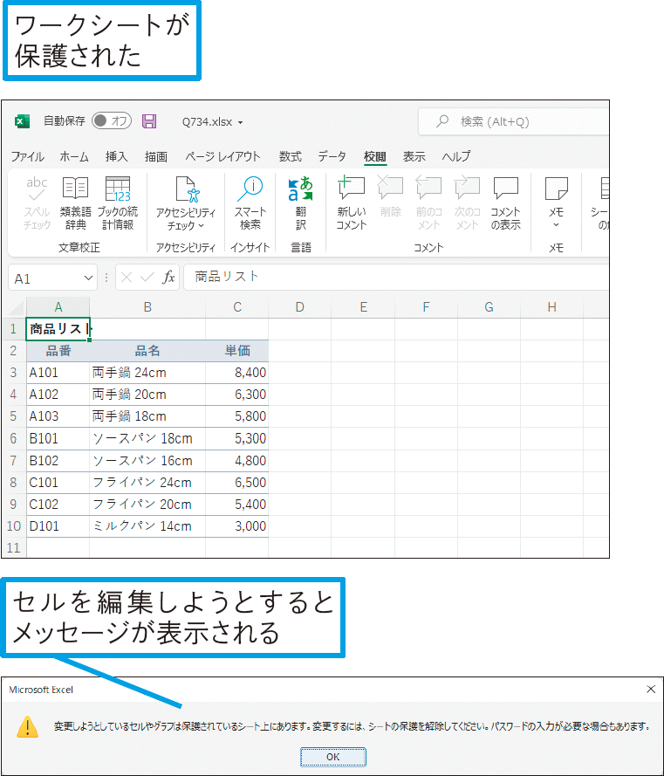This screenshot has width=664, height=776.
Task: Add a 新しいコメント new comment
Action: [x=352, y=203]
